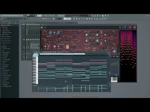This screenshot has height=112, width=150.
Task: Select Remote control in the browser tree
Action: [x=7, y=33]
